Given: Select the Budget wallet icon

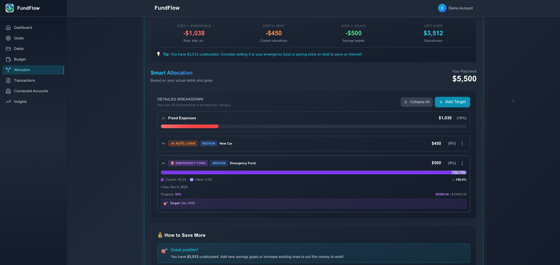Looking at the screenshot, I should pyautogui.click(x=8, y=59).
